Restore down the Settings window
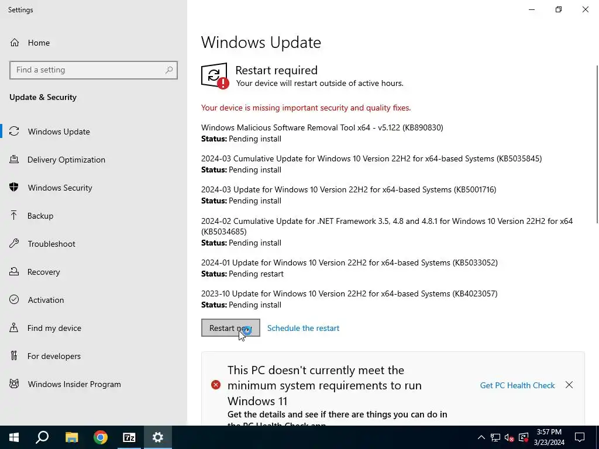Viewport: 599px width, 449px height. tap(559, 9)
